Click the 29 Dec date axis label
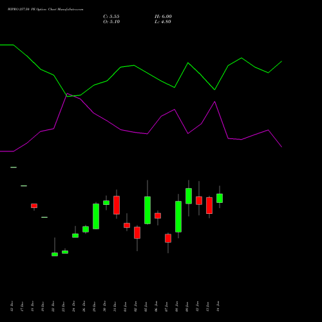Viewport: 322px width, 322px height. coord(94,307)
